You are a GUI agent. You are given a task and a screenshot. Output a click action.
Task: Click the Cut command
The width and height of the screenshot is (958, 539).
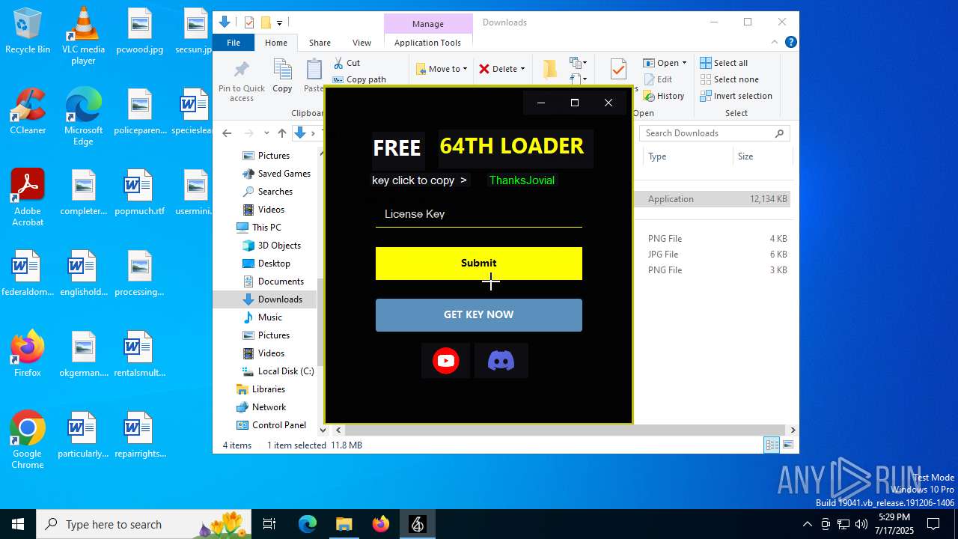click(347, 63)
